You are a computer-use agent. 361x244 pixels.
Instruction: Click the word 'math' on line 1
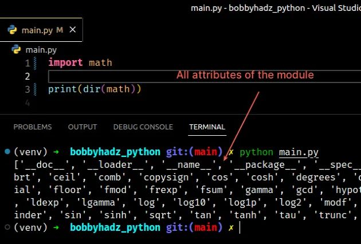coord(100,62)
